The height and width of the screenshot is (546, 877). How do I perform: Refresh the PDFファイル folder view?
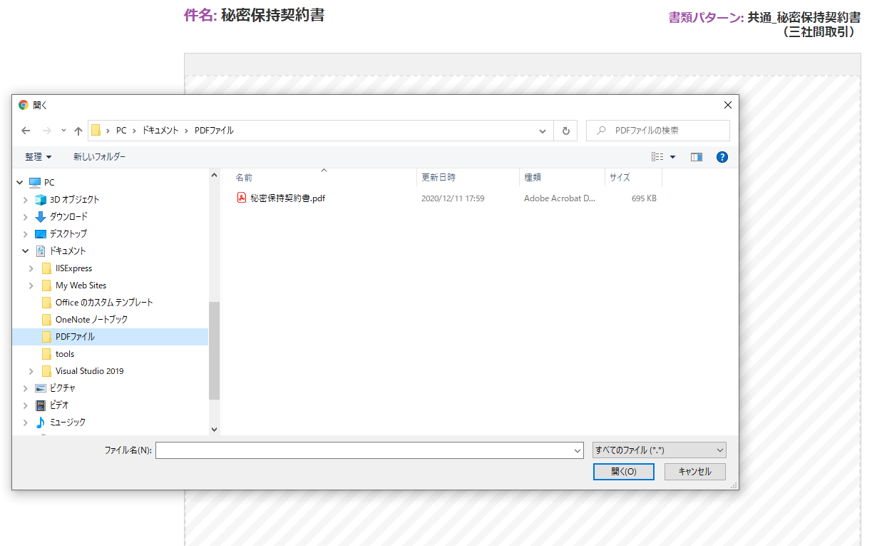tap(566, 131)
